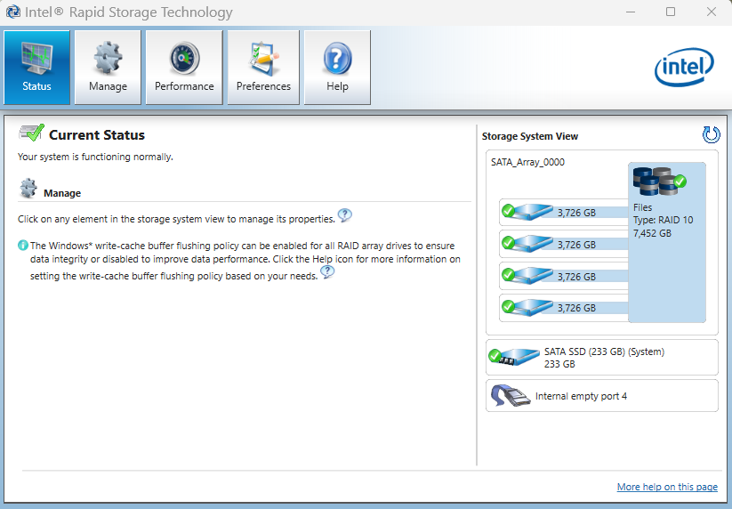Image resolution: width=732 pixels, height=509 pixels.
Task: Click the SATA_Array_0000 label
Action: click(x=527, y=162)
